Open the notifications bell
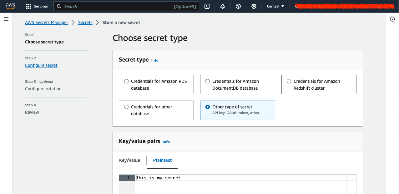Viewport: 399px width, 194px height. (x=223, y=6)
